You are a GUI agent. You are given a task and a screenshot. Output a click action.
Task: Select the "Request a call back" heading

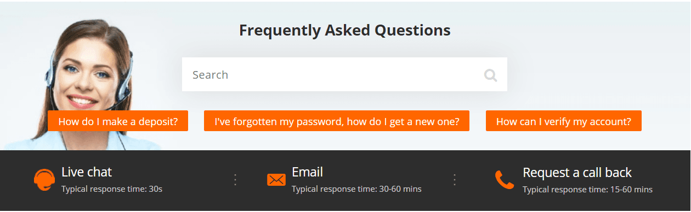click(577, 173)
